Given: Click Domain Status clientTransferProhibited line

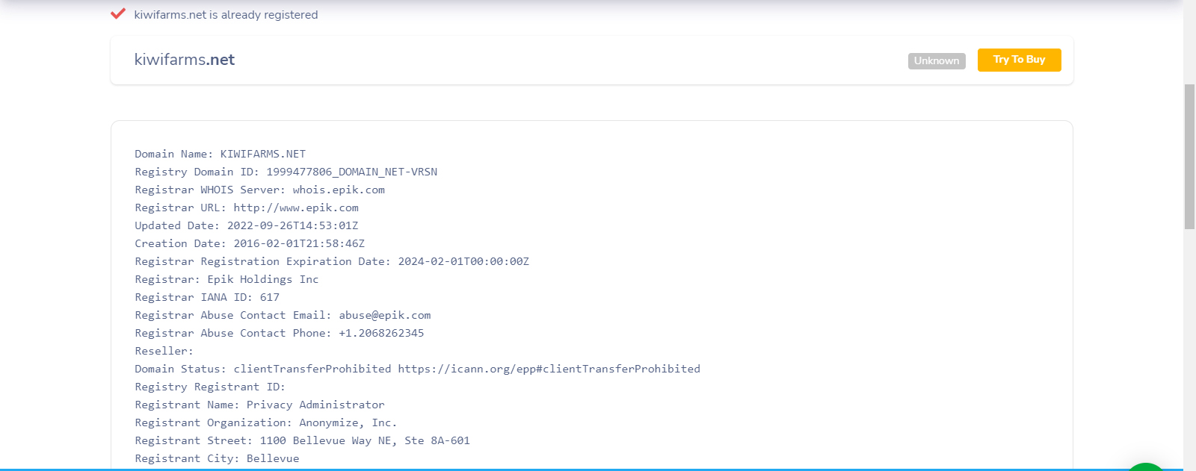Looking at the screenshot, I should 418,369.
